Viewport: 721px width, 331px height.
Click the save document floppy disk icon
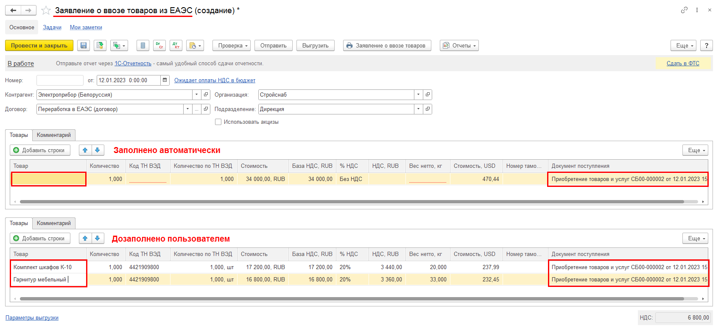[x=84, y=45]
